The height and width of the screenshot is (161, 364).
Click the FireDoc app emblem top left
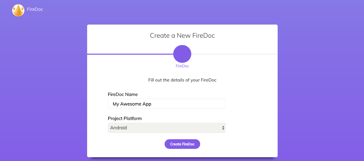tap(18, 10)
